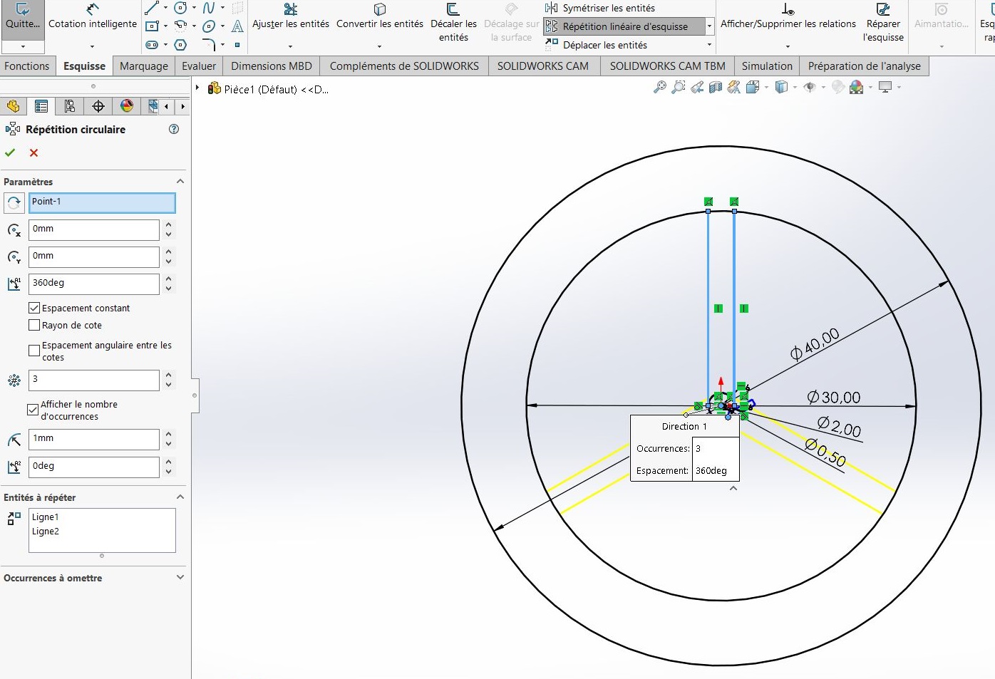Enable Rayon de cote checkbox
The width and height of the screenshot is (995, 679).
click(34, 325)
